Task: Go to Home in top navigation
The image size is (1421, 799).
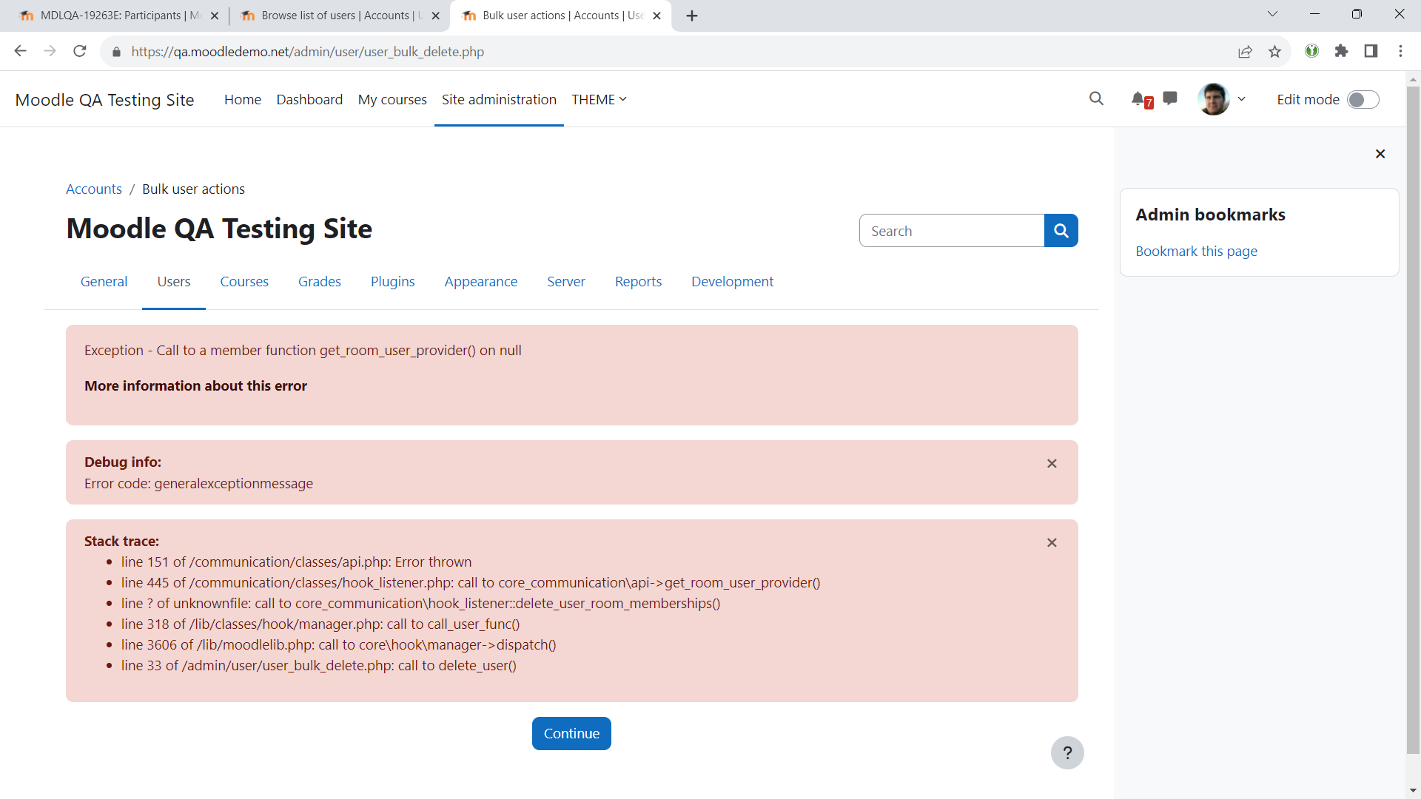Action: (x=243, y=99)
